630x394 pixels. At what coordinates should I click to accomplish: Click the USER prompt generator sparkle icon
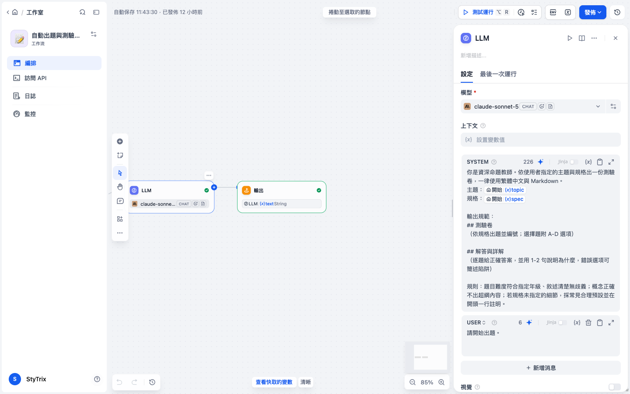(x=529, y=322)
